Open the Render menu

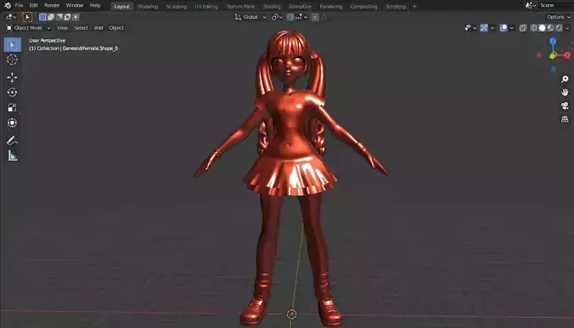coord(52,5)
